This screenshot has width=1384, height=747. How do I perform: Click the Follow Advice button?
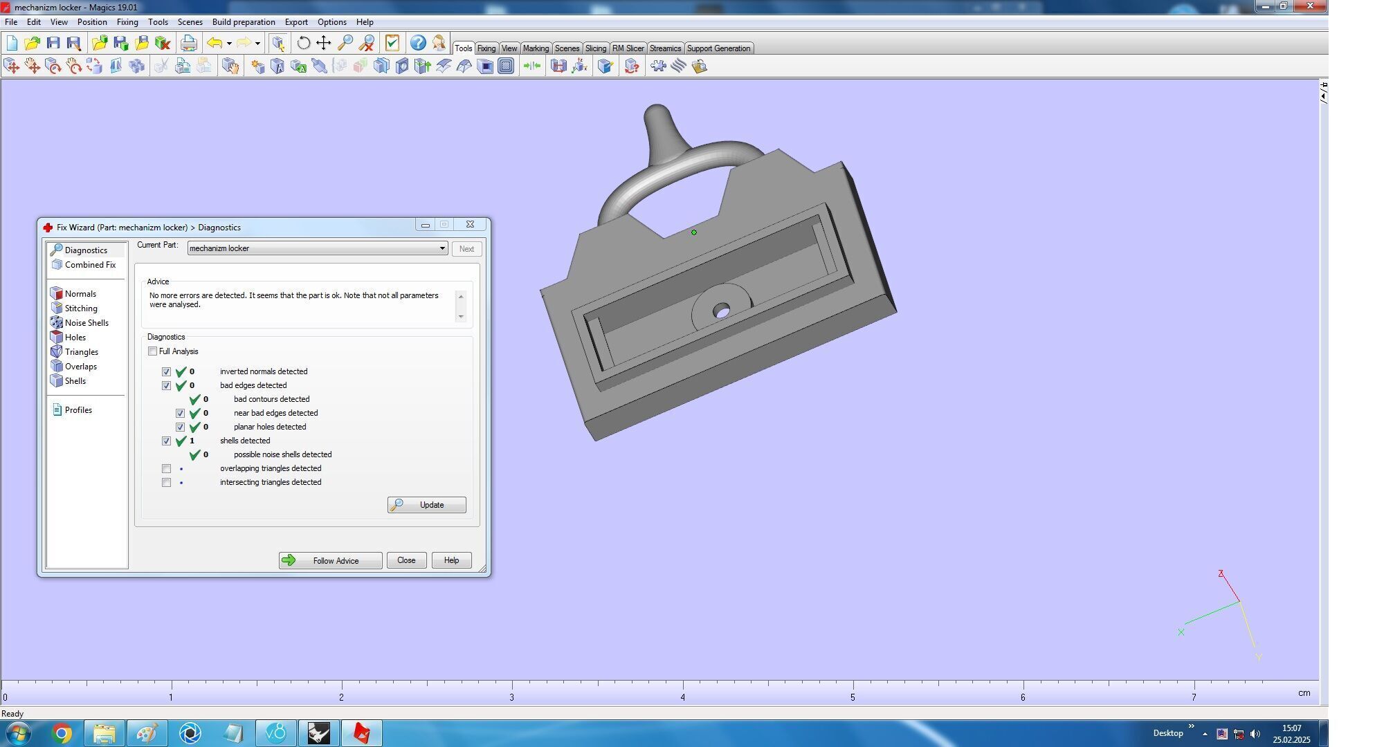click(330, 561)
